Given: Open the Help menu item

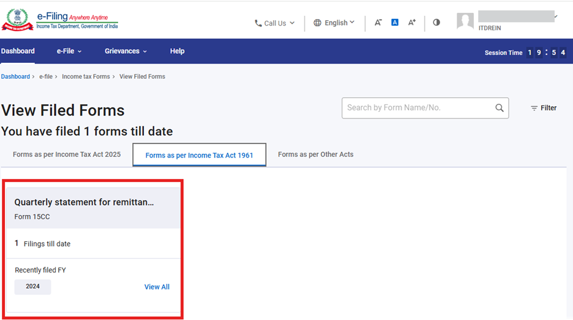Looking at the screenshot, I should [x=177, y=51].
